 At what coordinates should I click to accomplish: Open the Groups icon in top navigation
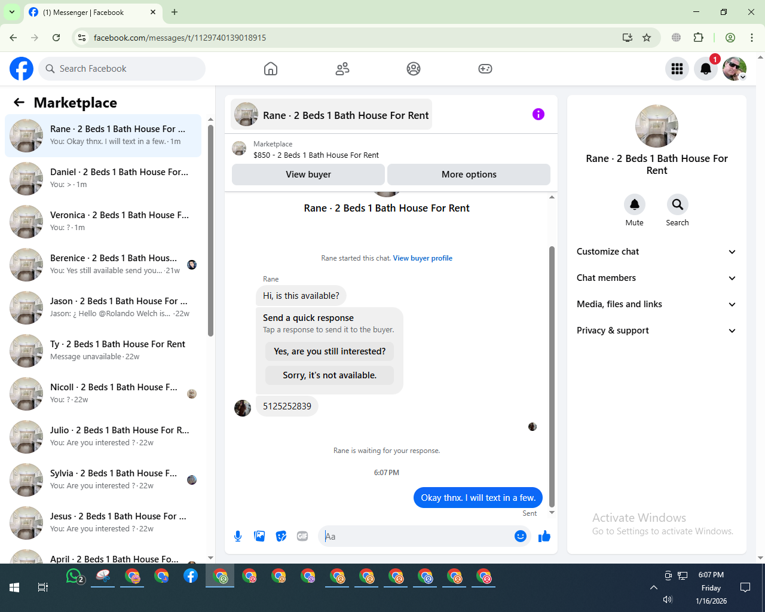[414, 69]
